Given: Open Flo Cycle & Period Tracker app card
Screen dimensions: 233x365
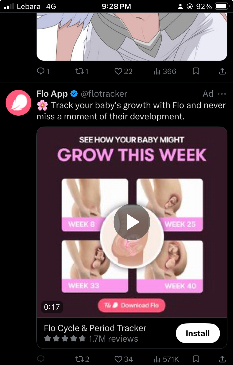Looking at the screenshot, I should coord(95,333).
